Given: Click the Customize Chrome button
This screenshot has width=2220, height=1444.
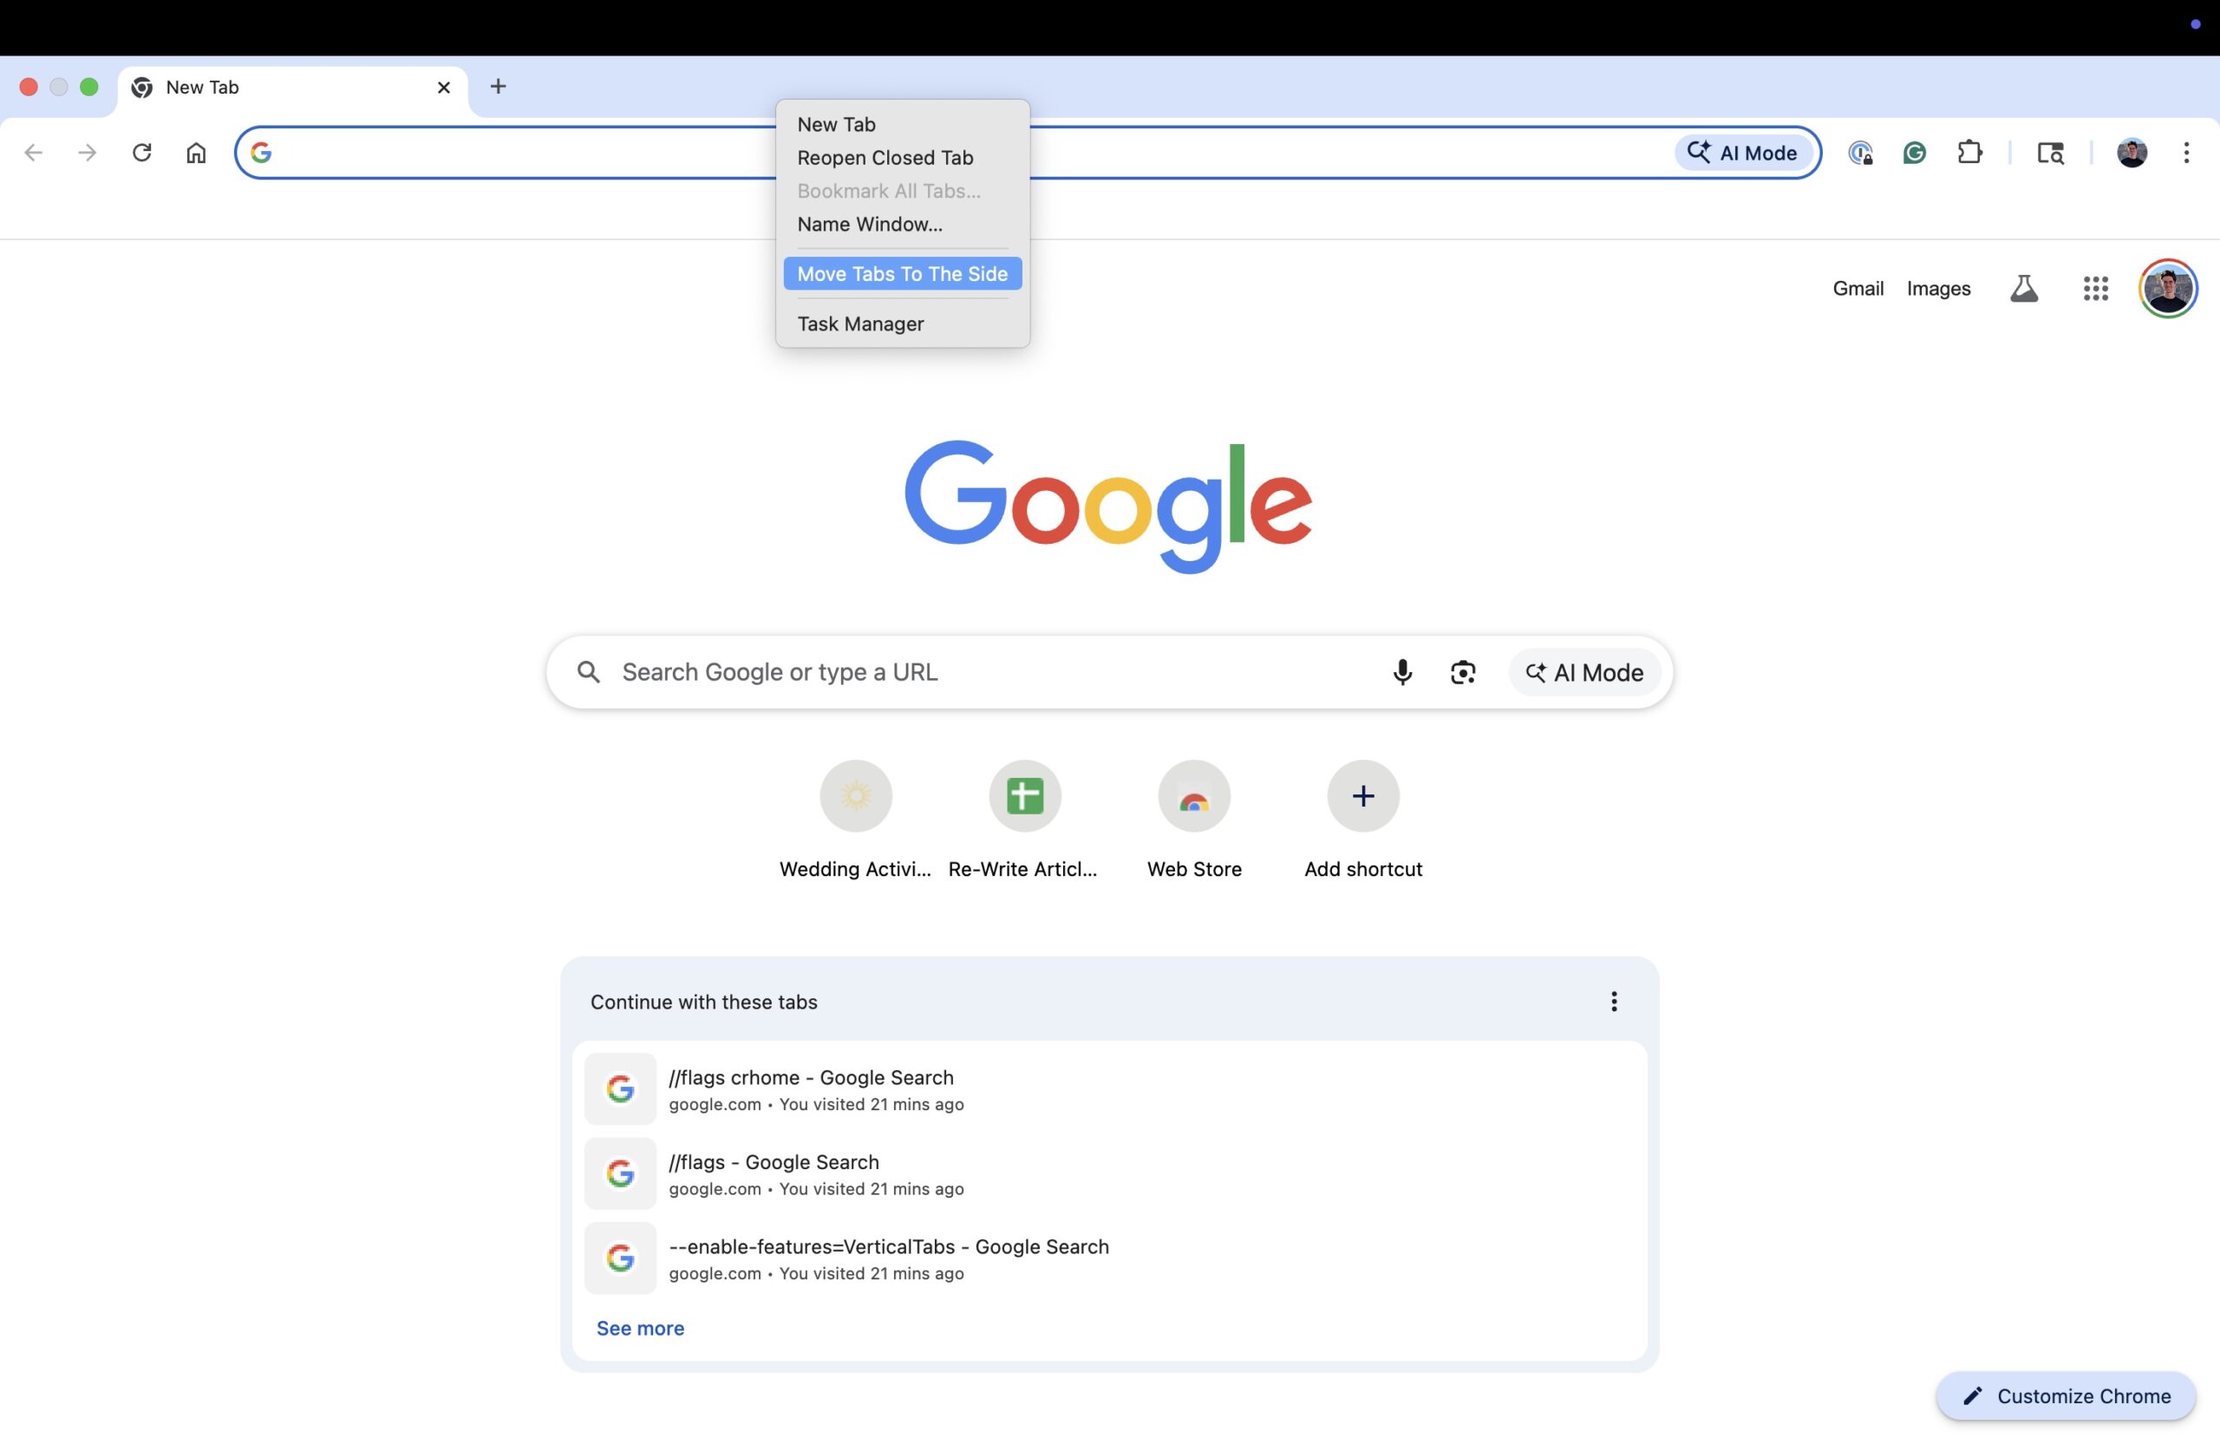Looking at the screenshot, I should pos(2064,1395).
